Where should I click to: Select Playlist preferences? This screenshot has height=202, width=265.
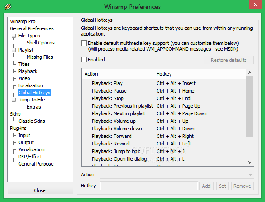click(26, 50)
